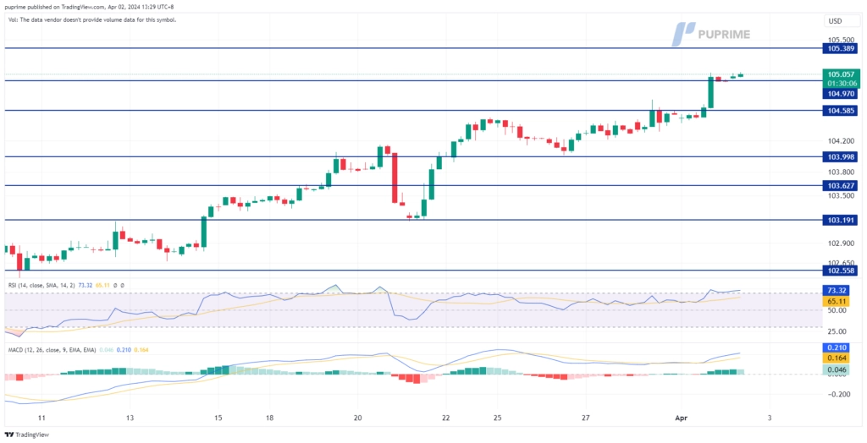
Task: Click the MACD (12, 26, close, 9, EMA, EMA) legend
Action: [x=52, y=350]
